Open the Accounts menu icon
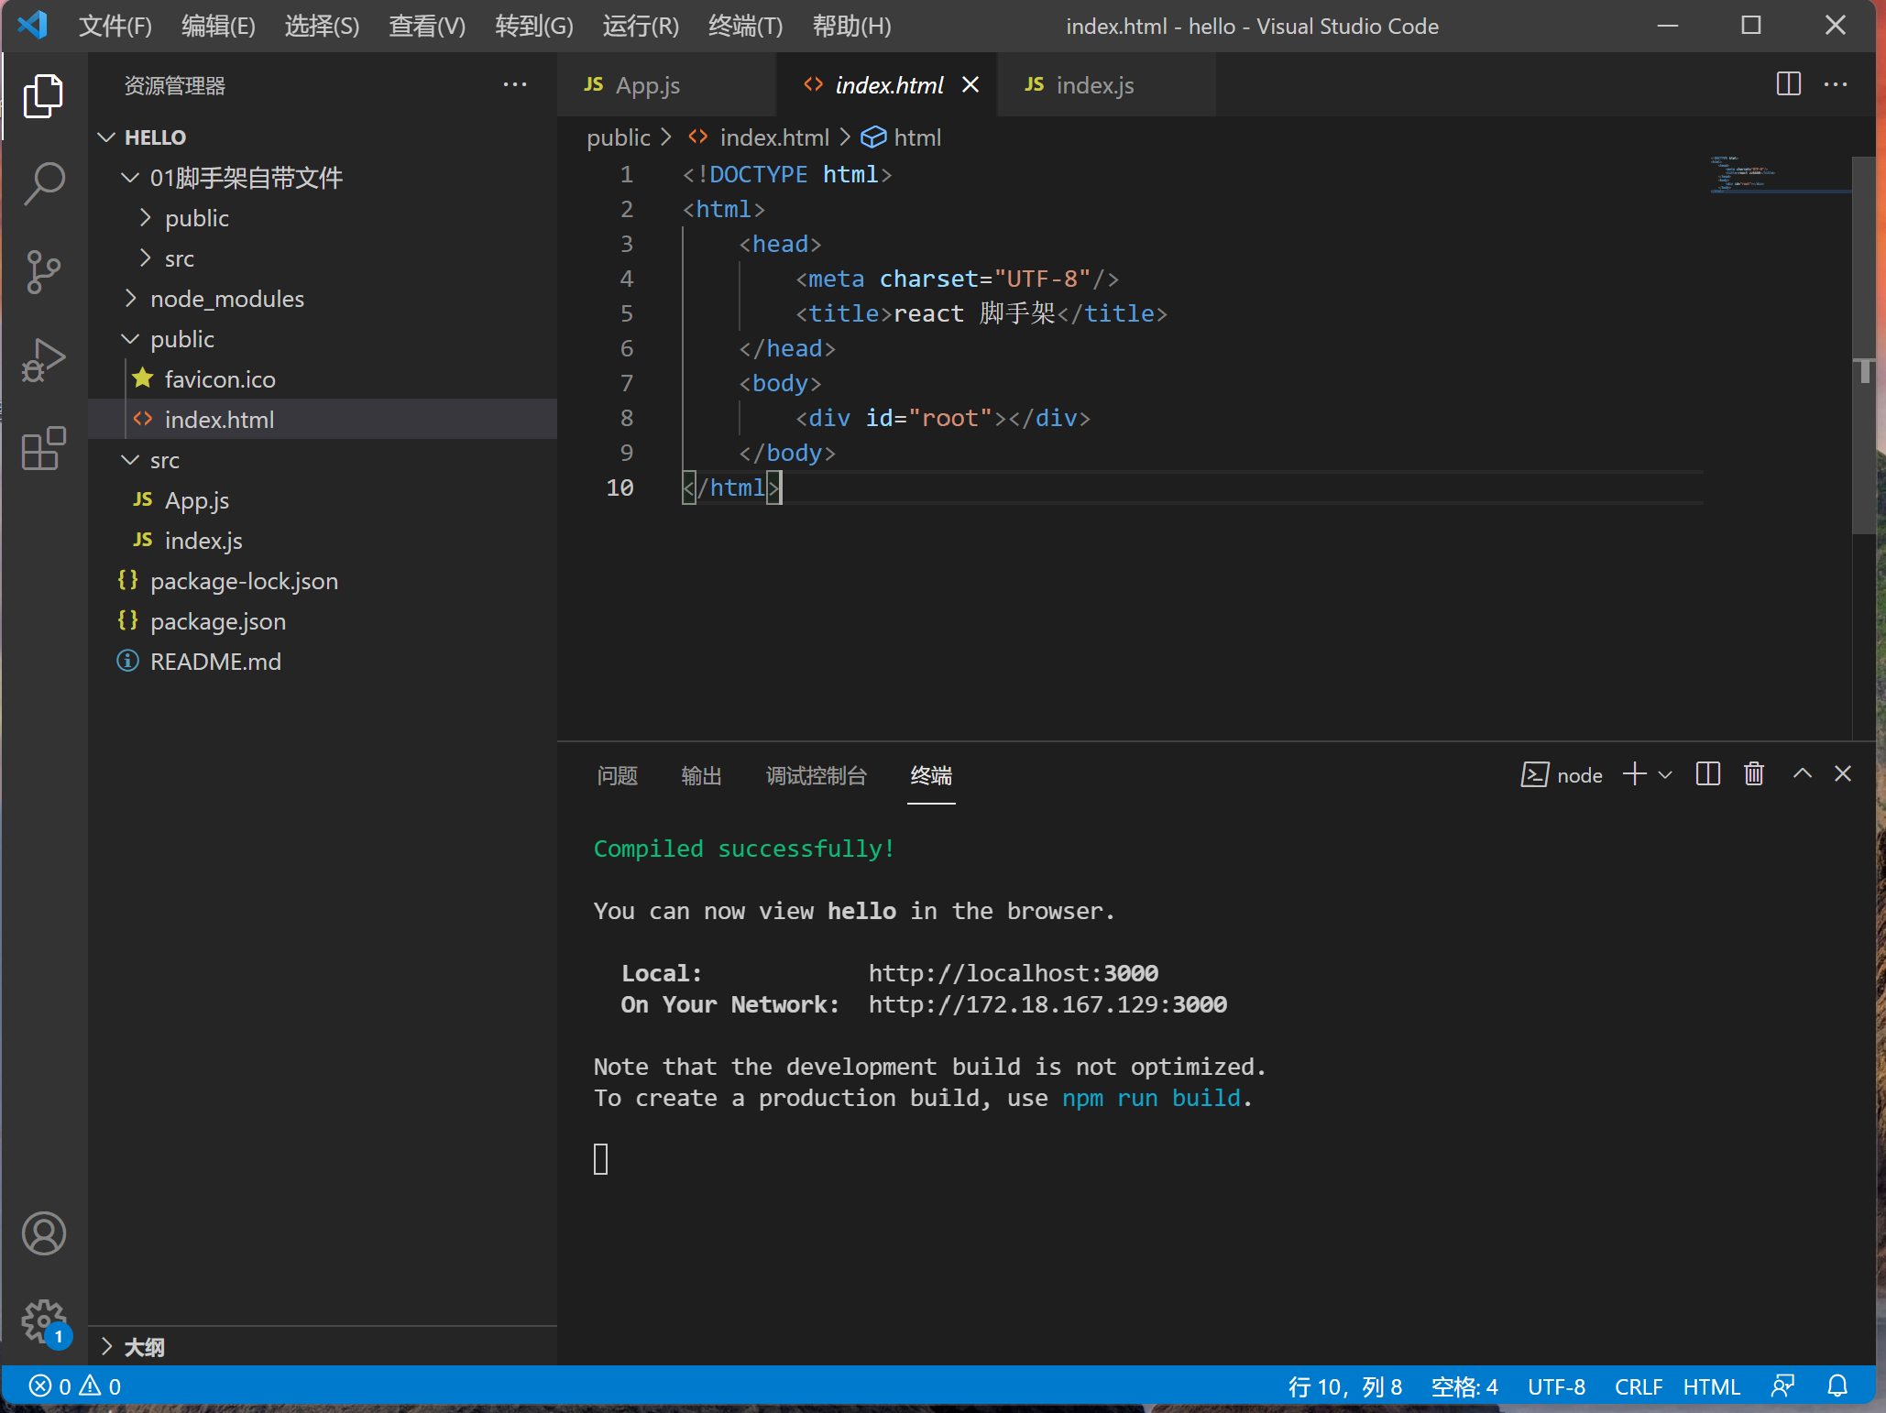Screen dimensions: 1886x1413 [43, 1233]
